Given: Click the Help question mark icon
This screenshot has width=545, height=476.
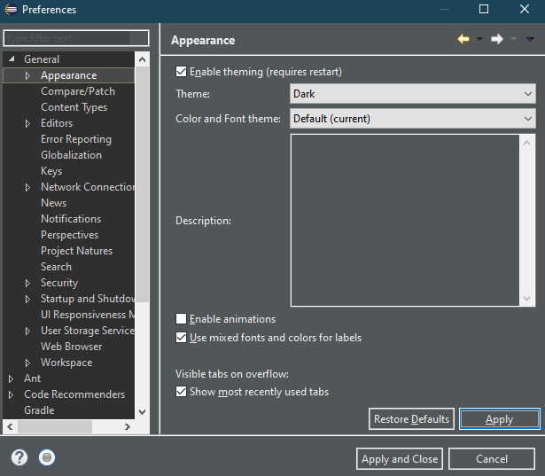Looking at the screenshot, I should point(19,458).
